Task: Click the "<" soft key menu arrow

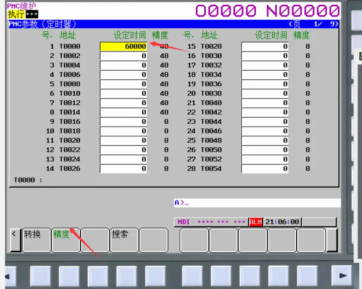Action: (15, 240)
